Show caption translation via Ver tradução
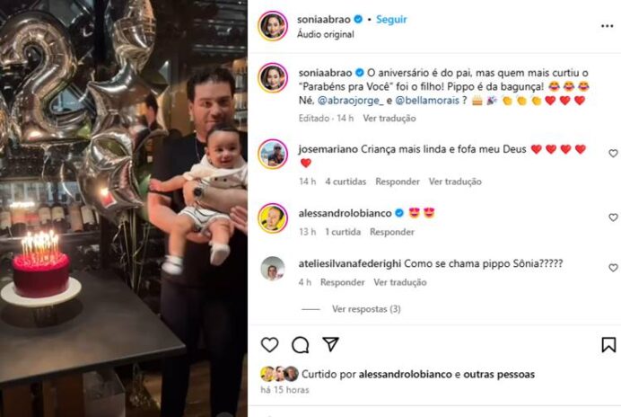The image size is (621, 417). point(389,119)
